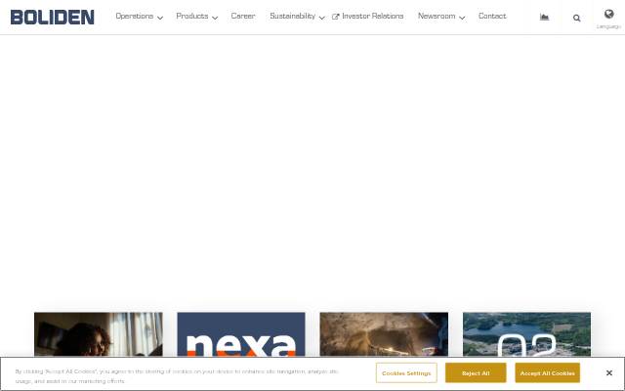
Task: Open the woman portrait news card
Action: point(99,334)
